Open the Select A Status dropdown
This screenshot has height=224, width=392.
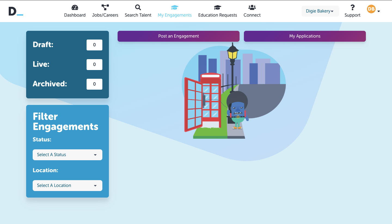[68, 155]
